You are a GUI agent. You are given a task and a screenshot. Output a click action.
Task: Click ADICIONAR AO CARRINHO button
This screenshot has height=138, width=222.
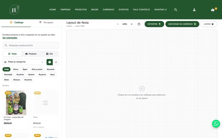coord(182,24)
